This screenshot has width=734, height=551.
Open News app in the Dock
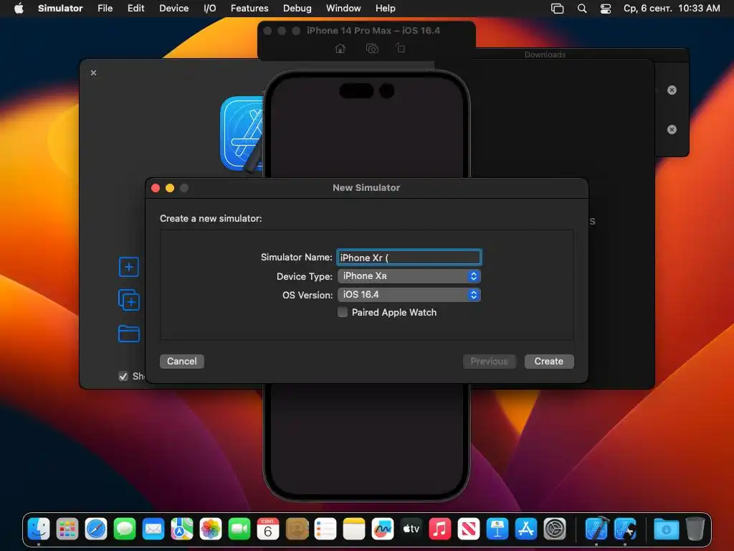[x=469, y=529]
